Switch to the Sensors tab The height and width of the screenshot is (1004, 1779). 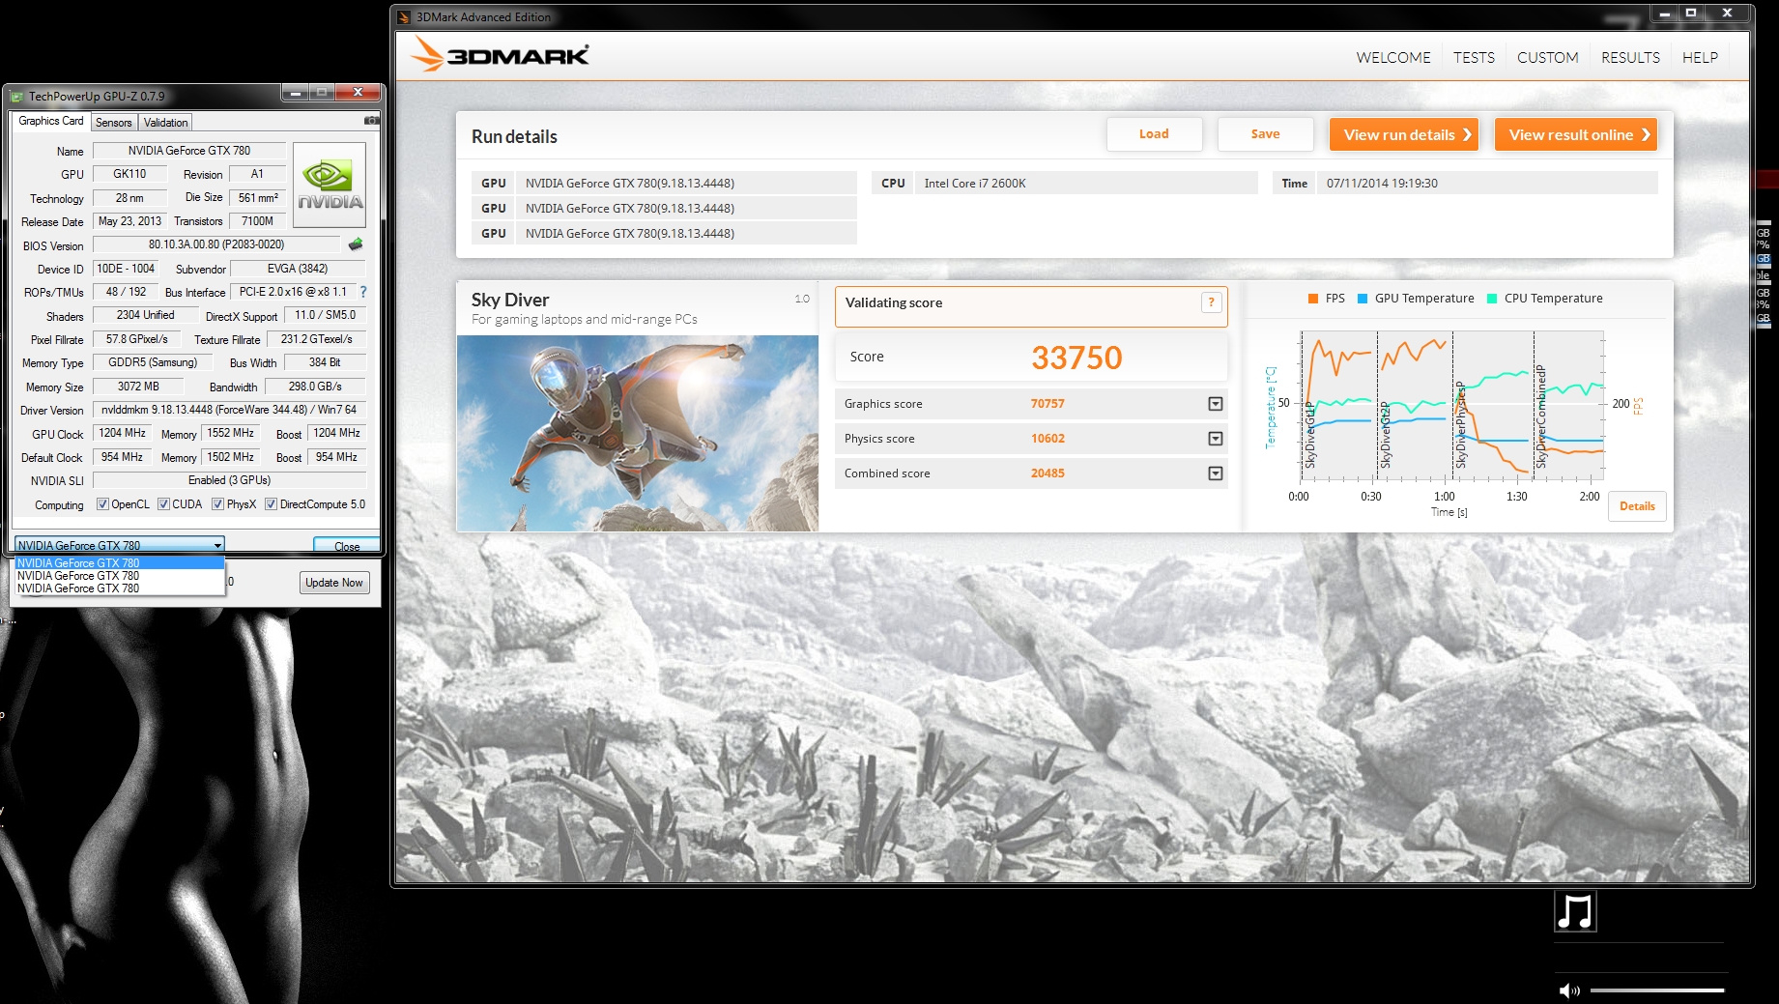coord(114,123)
